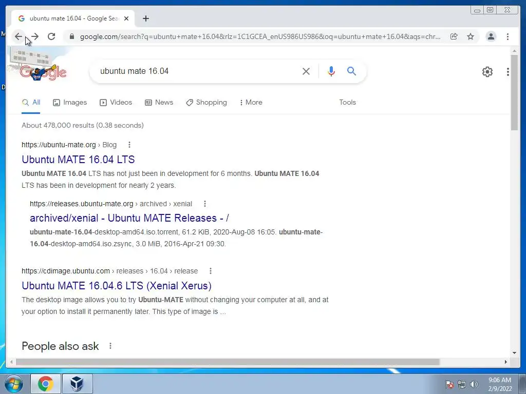
Task: Open network status tray icon
Action: click(462, 385)
